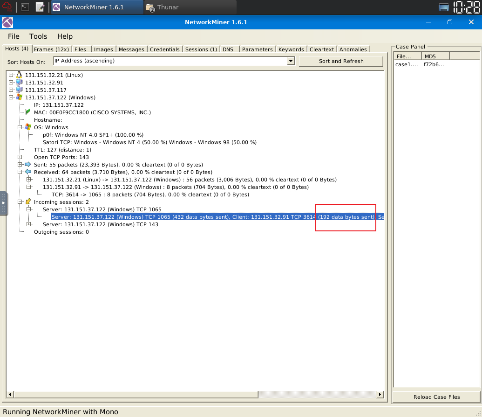This screenshot has width=482, height=417.
Task: Collapse the Server TCP 1065 node
Action: 29,209
